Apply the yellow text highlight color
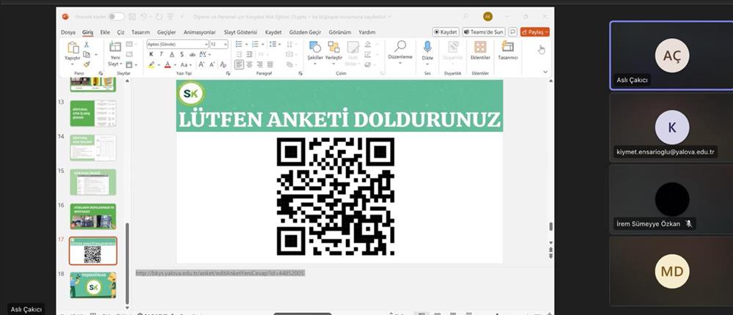733x315 pixels. coord(152,64)
